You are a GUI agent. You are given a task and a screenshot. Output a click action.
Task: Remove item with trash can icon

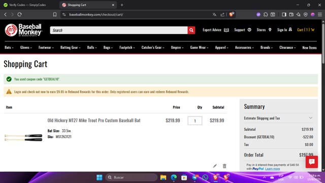[x=224, y=166]
